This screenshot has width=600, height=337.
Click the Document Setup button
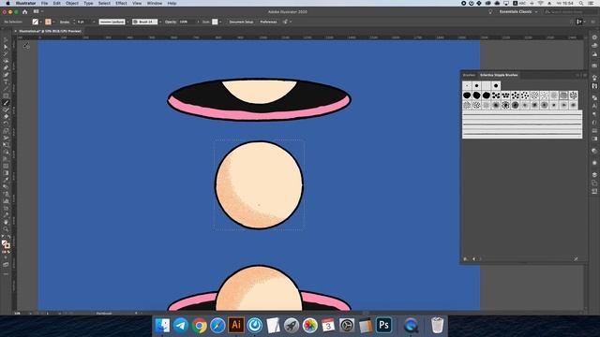pos(241,22)
